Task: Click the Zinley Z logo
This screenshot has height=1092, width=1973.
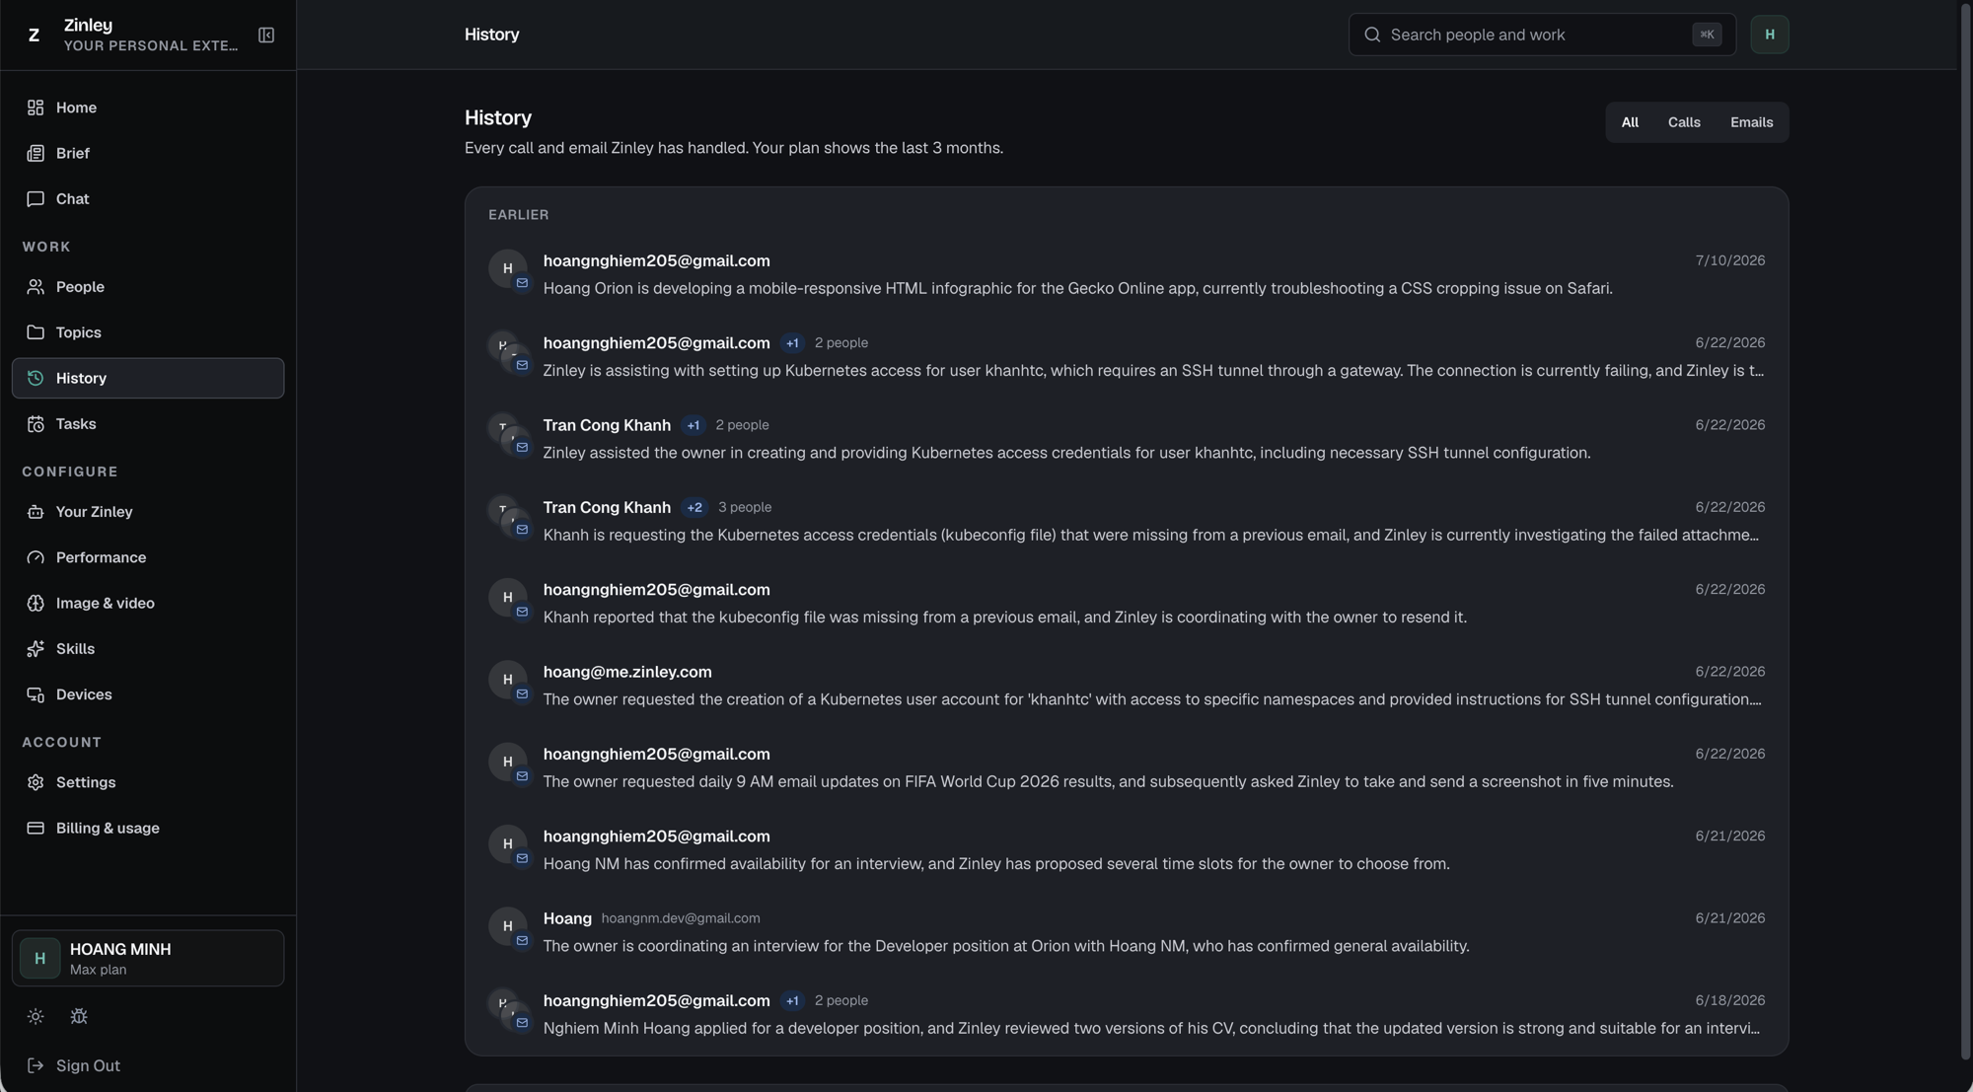Action: 34,35
